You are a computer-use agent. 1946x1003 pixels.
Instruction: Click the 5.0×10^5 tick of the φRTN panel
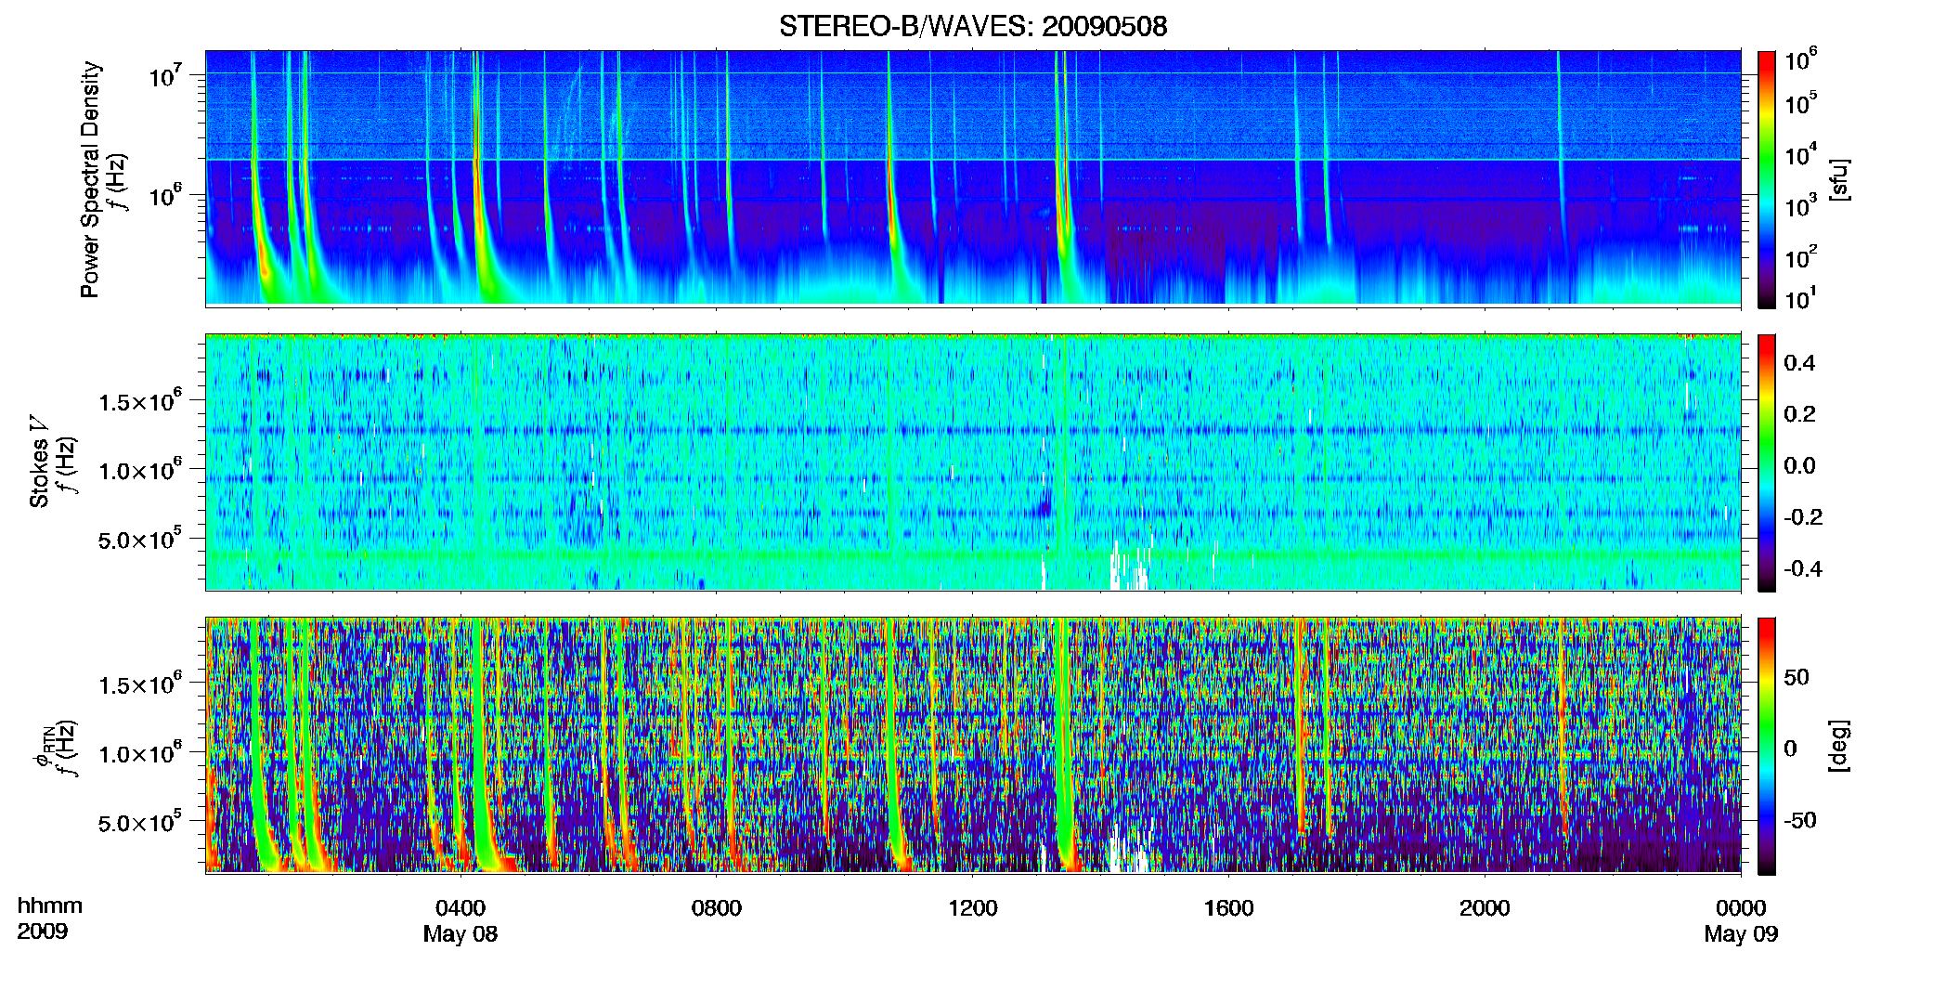tap(140, 822)
